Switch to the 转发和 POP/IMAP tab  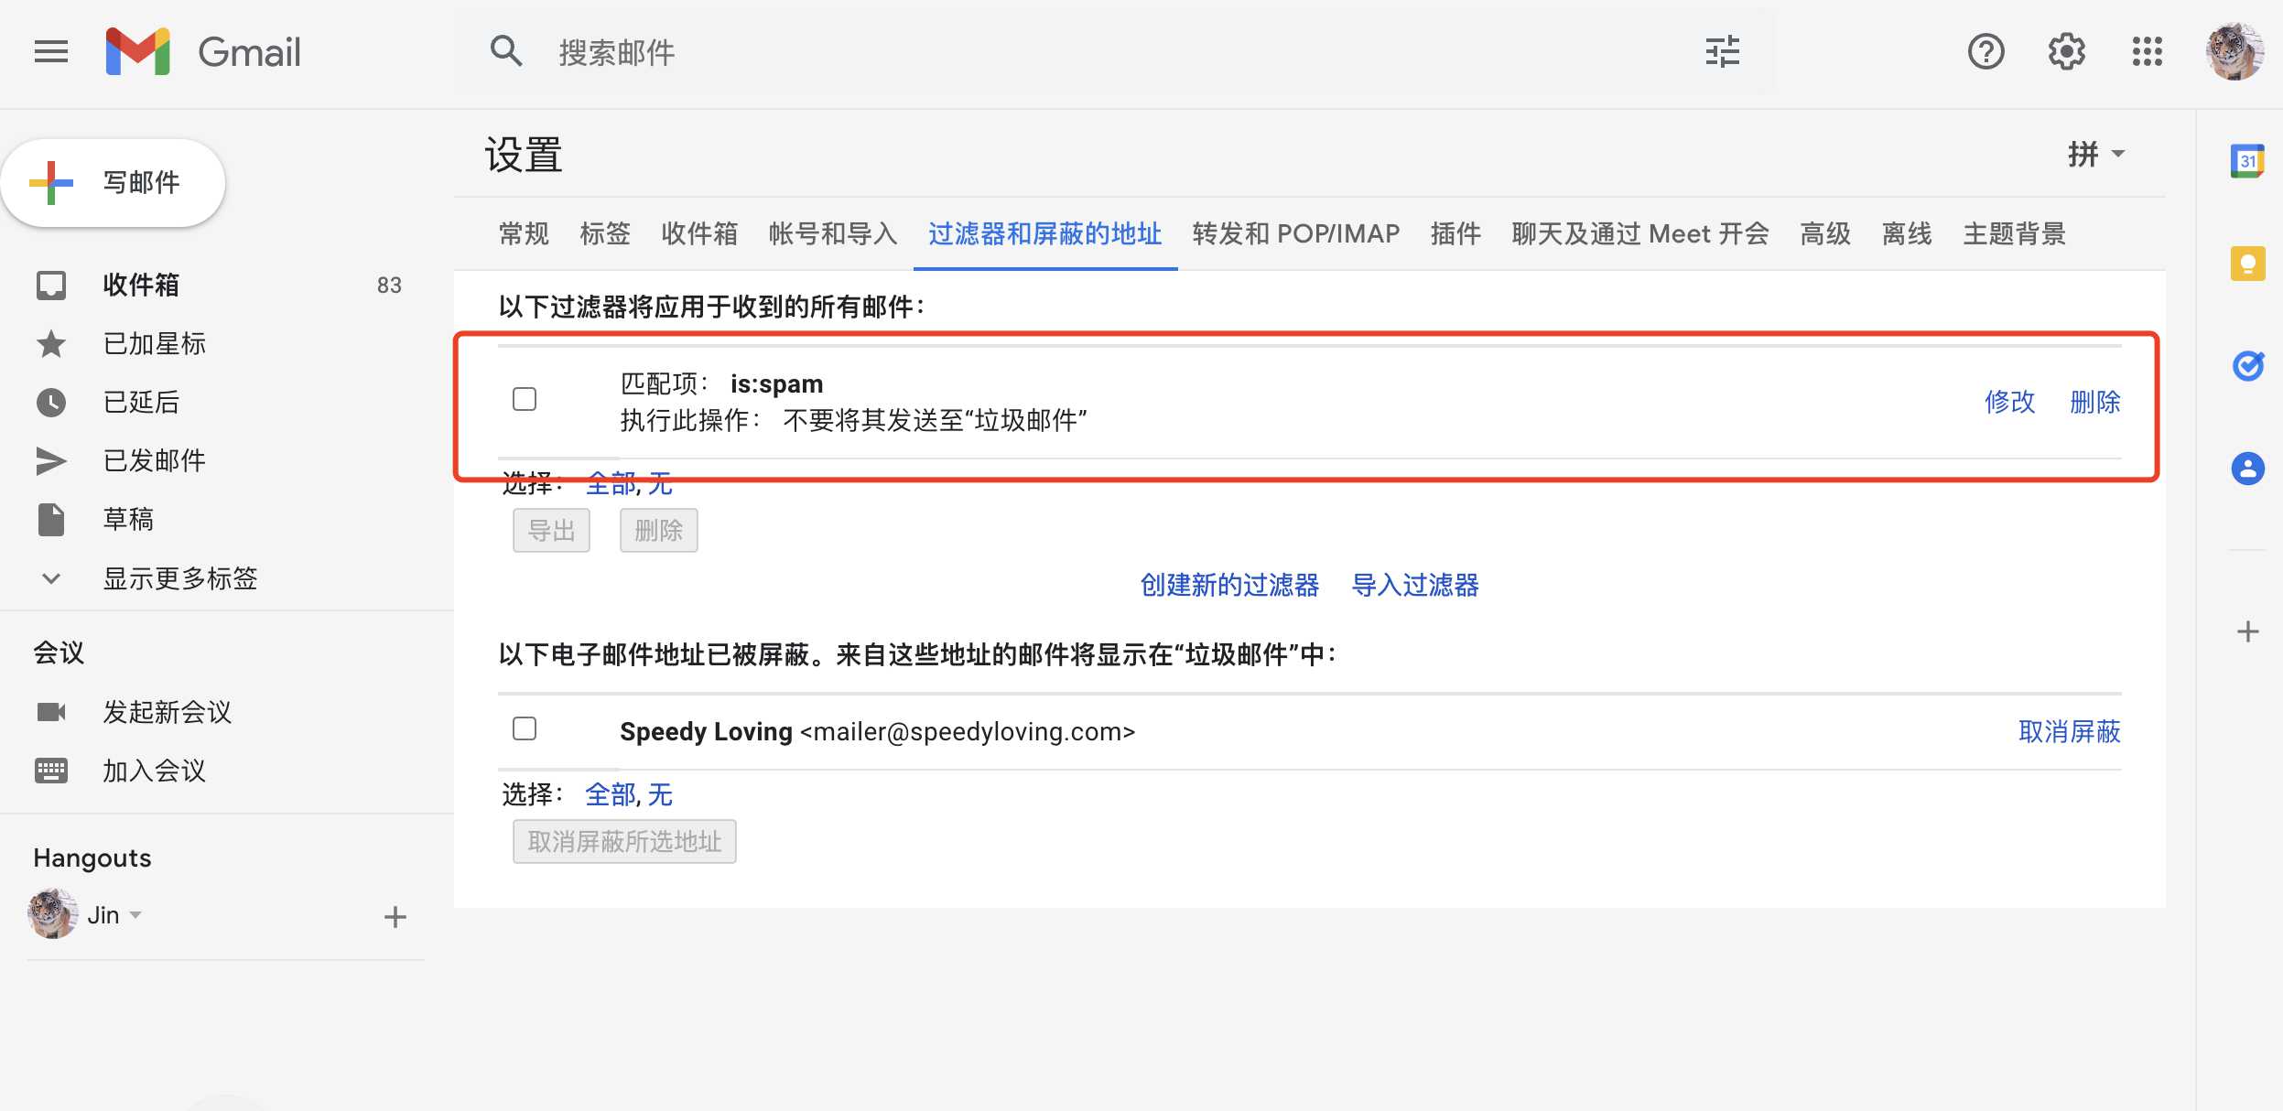click(x=1293, y=234)
